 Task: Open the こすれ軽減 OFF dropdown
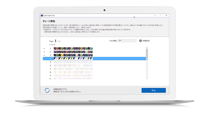pyautogui.click(x=127, y=41)
